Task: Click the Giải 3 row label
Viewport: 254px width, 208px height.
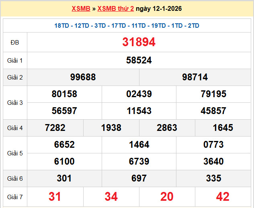Action: pos(15,102)
